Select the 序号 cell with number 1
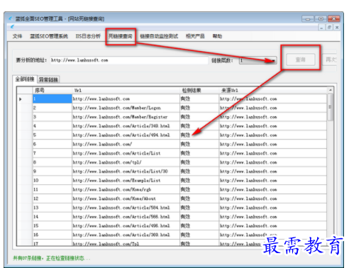The image size is (349, 268). pyautogui.click(x=52, y=99)
